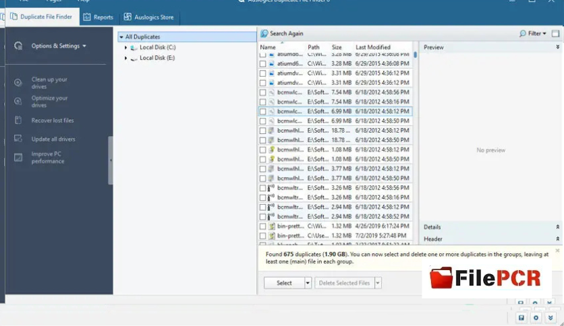Click the Select button
The image size is (564, 326).
(284, 283)
